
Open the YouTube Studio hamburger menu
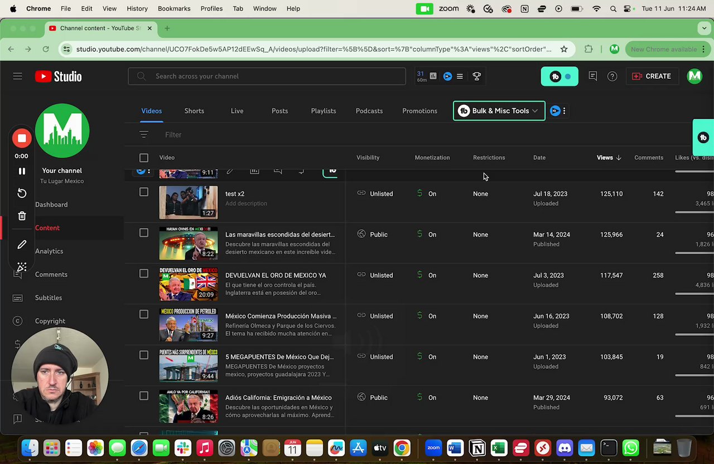(x=17, y=76)
